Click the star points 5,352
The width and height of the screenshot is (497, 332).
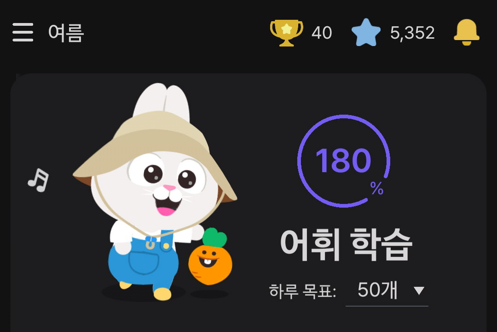[x=412, y=33]
